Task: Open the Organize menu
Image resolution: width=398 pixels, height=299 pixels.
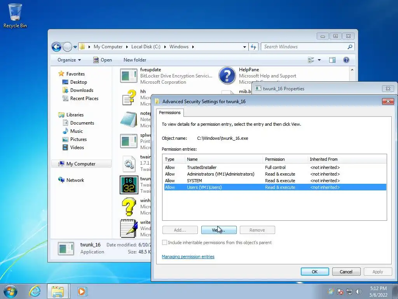Action: (x=69, y=60)
